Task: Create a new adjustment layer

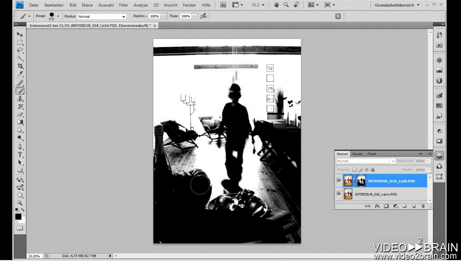Action: click(x=395, y=206)
